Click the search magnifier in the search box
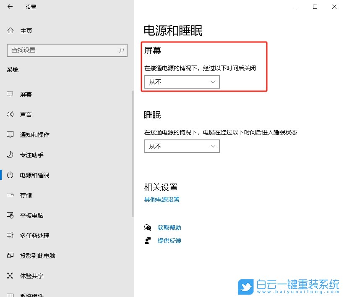This screenshot has height=297, width=344. pyautogui.click(x=121, y=50)
